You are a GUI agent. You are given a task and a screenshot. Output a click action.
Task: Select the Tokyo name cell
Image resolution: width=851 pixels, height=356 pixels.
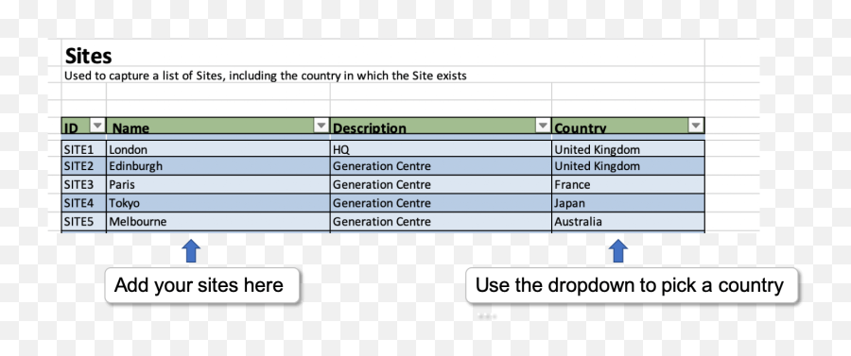pos(218,203)
